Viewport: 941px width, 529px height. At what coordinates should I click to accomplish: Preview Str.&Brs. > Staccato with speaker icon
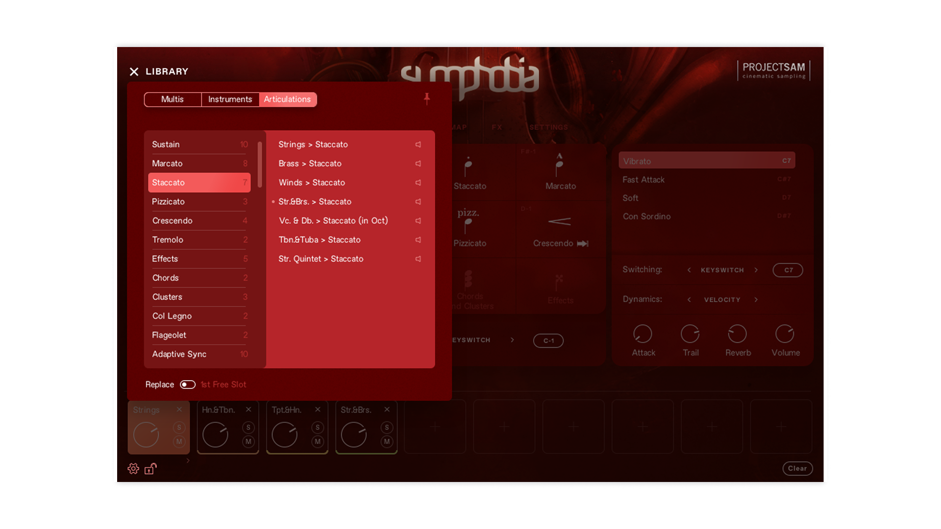pos(418,202)
